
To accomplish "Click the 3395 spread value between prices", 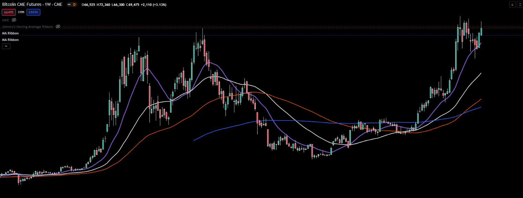I will (21, 12).
